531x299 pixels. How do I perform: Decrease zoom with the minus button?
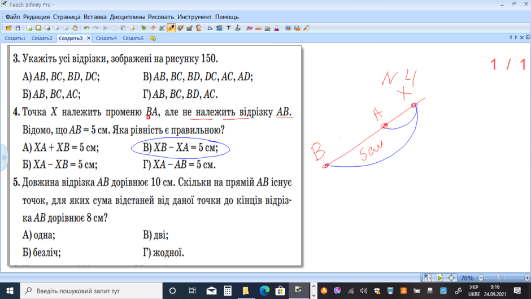(x=481, y=278)
